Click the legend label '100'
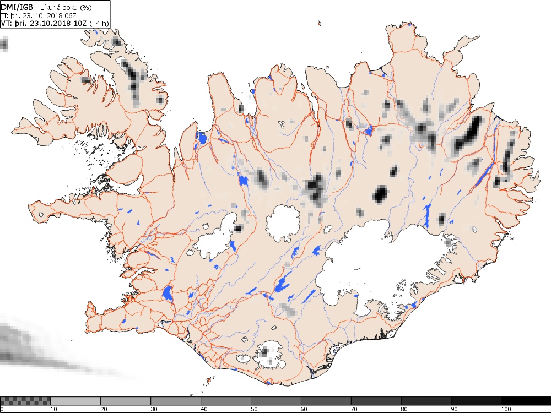This screenshot has height=413, width=551. point(506,409)
